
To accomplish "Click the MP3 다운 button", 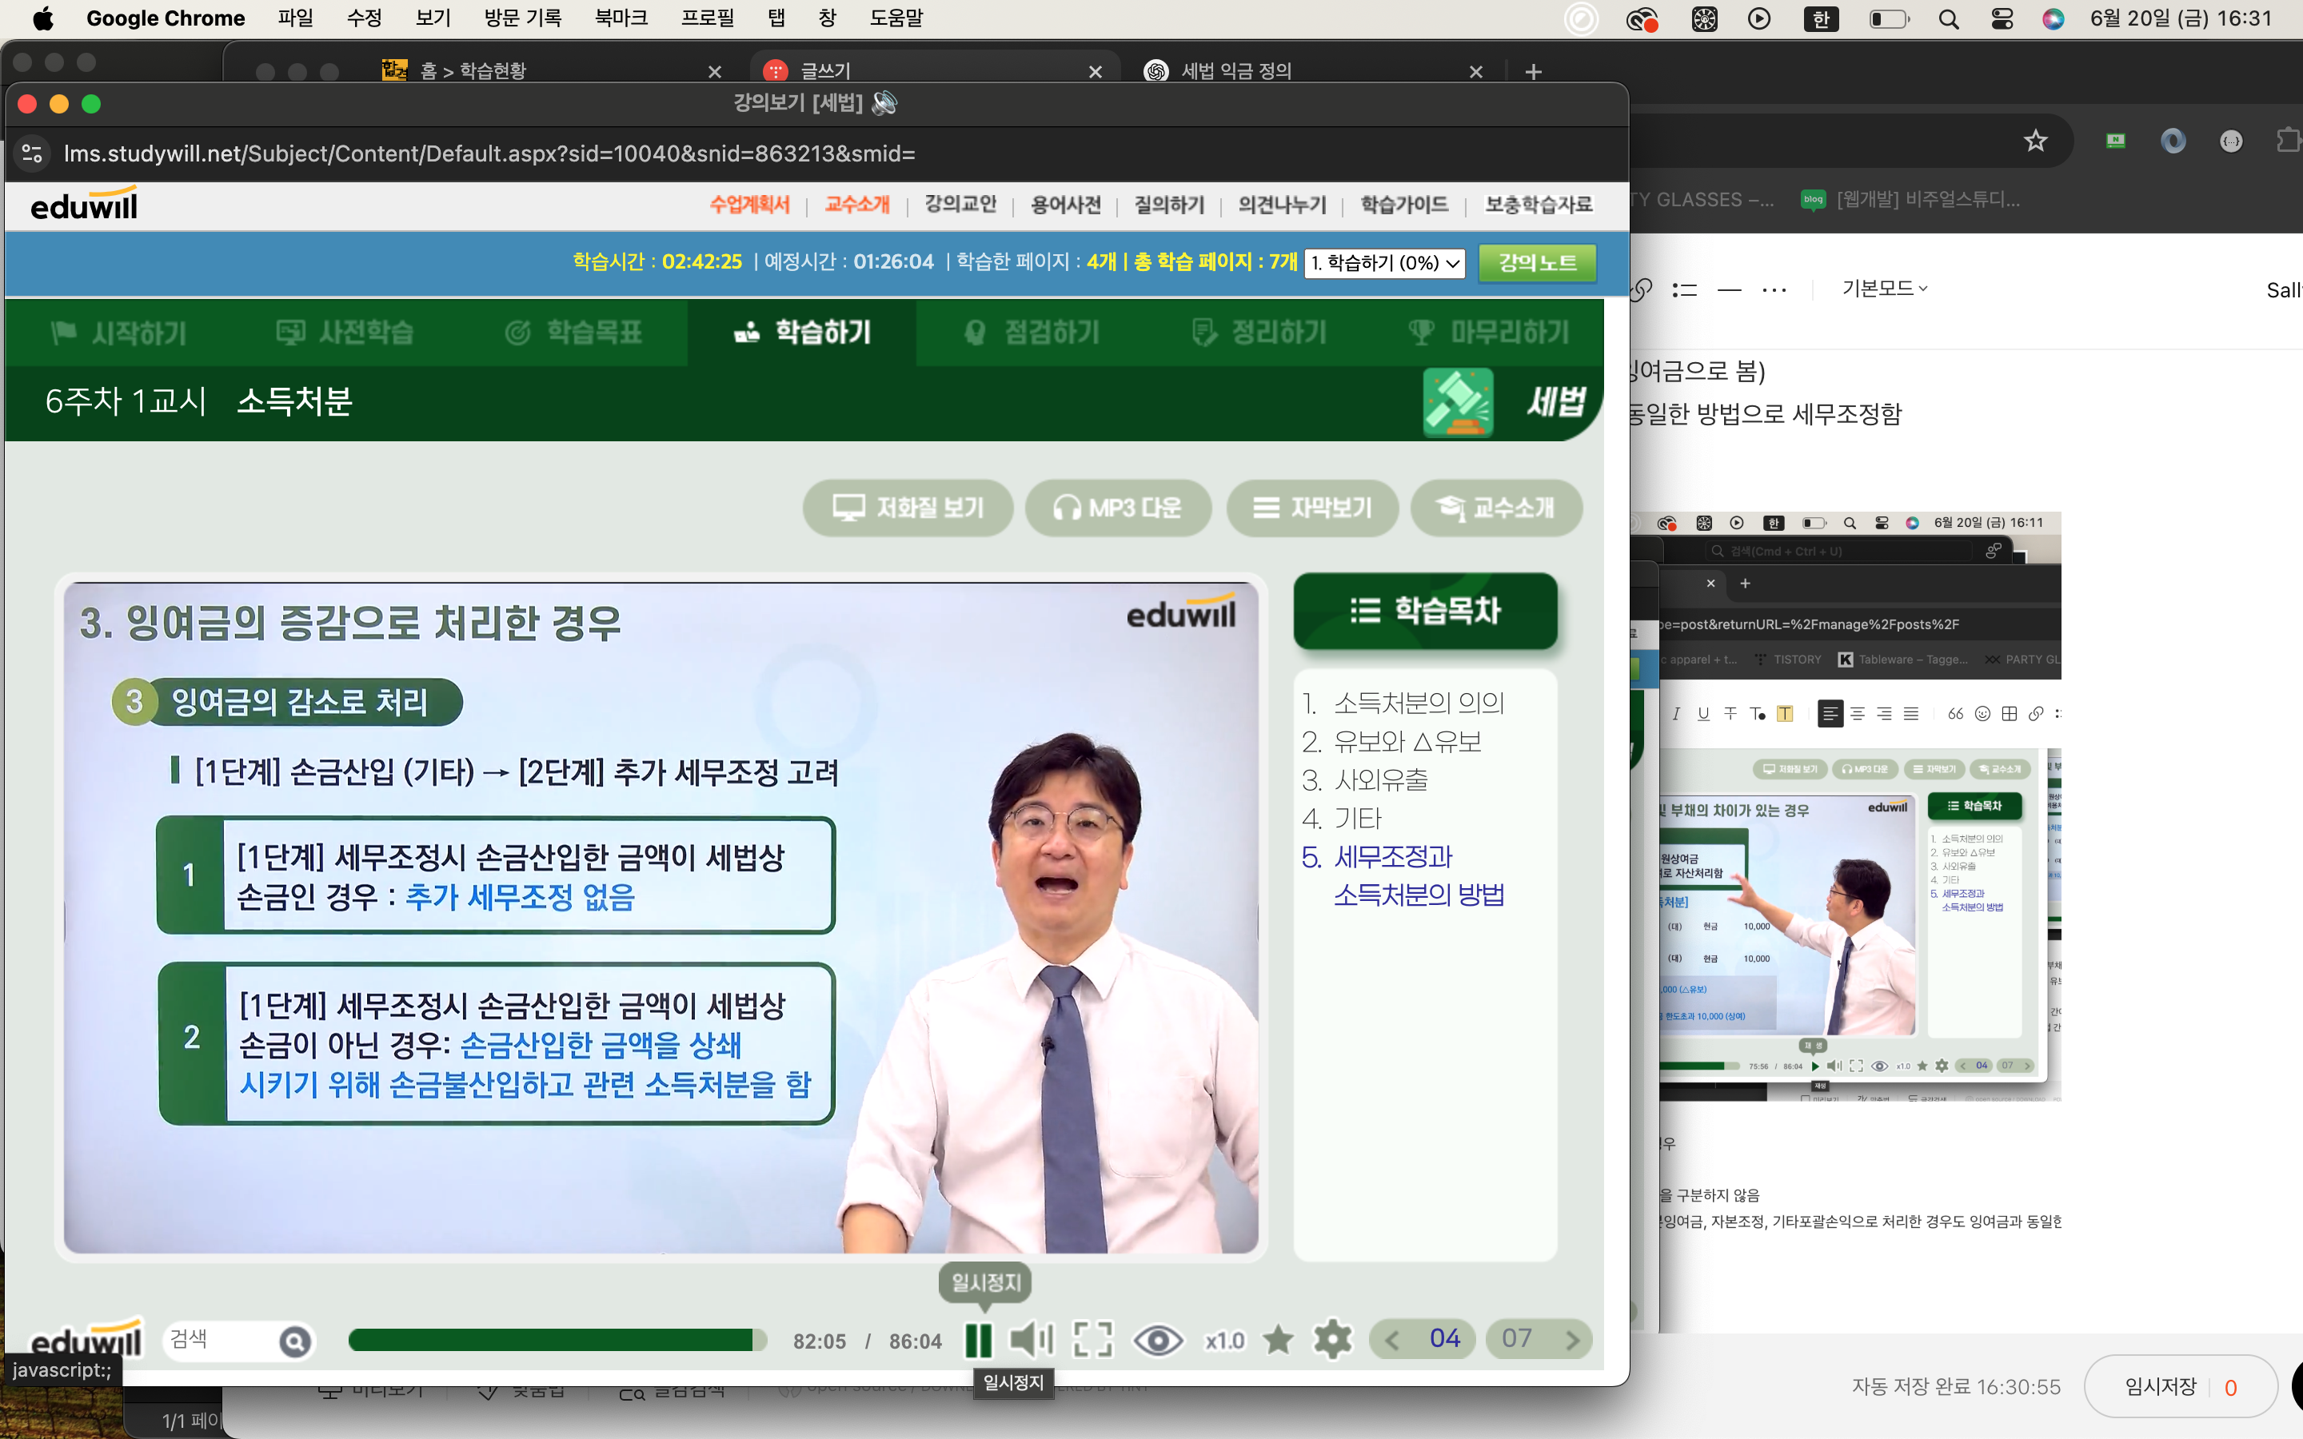I will coord(1117,508).
